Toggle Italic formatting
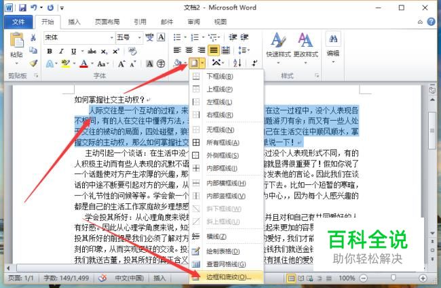 [61, 51]
